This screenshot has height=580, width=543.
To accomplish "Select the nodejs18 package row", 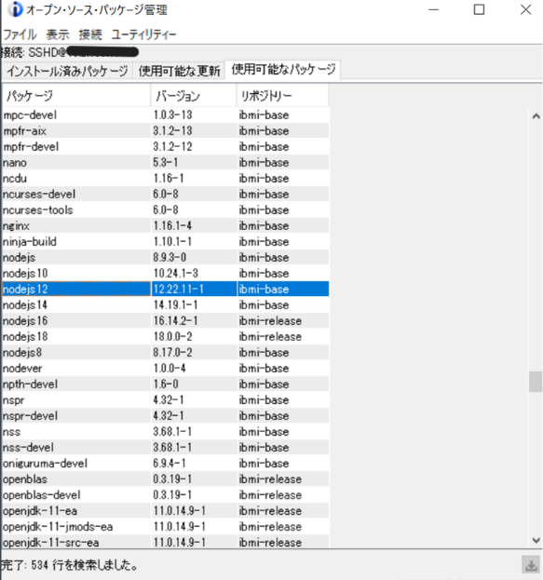I will [166, 337].
